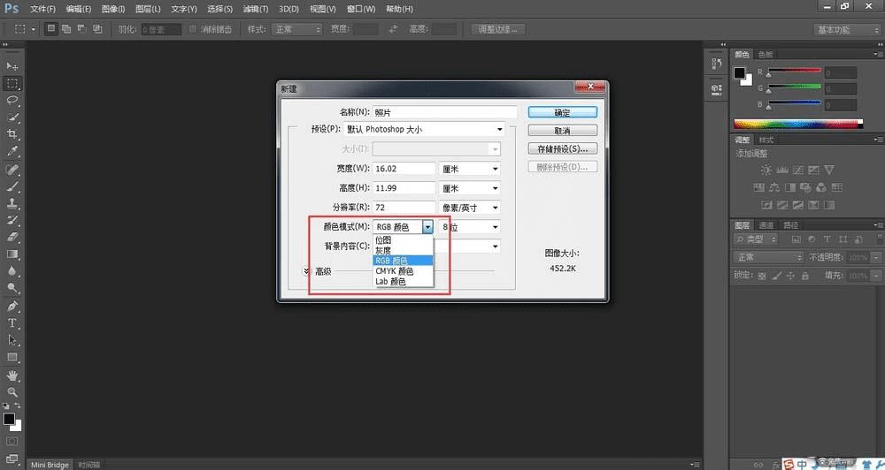Screen dimensions: 885x470
Task: Toggle Intersect with selection mode
Action: 97,29
